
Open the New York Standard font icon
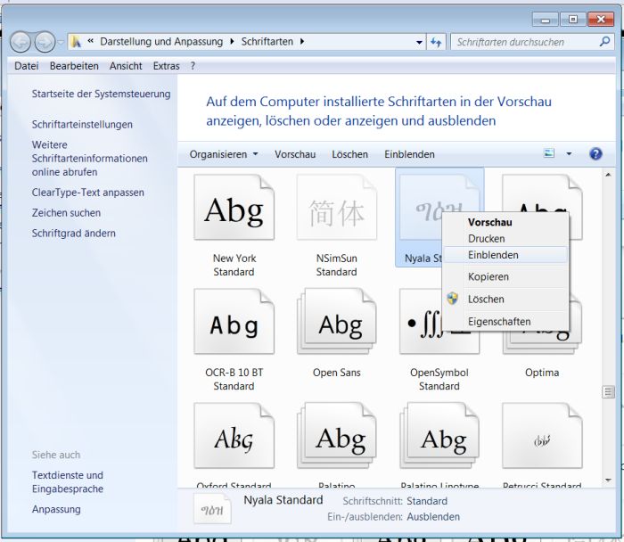click(234, 208)
